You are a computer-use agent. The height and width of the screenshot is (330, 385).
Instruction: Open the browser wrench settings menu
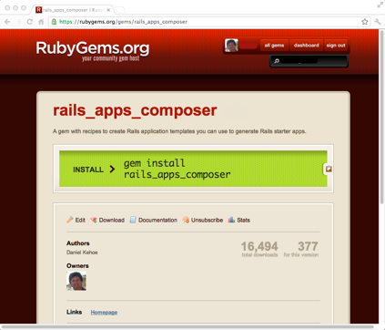pos(378,22)
